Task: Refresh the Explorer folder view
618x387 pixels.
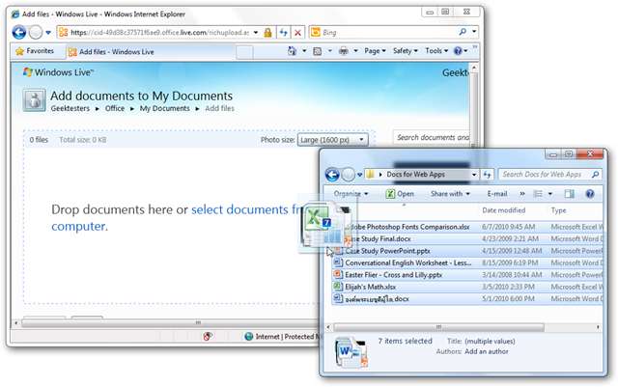Action: [x=487, y=175]
